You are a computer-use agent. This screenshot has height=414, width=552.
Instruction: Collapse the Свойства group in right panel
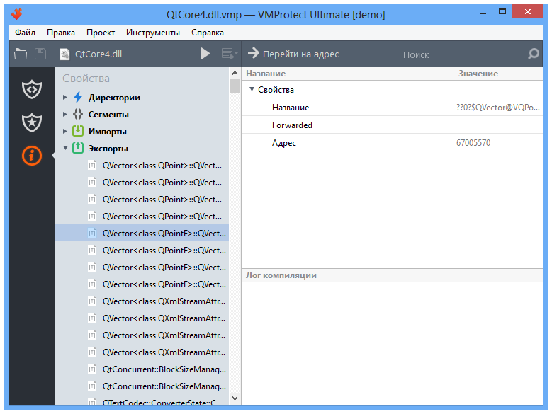(x=252, y=89)
